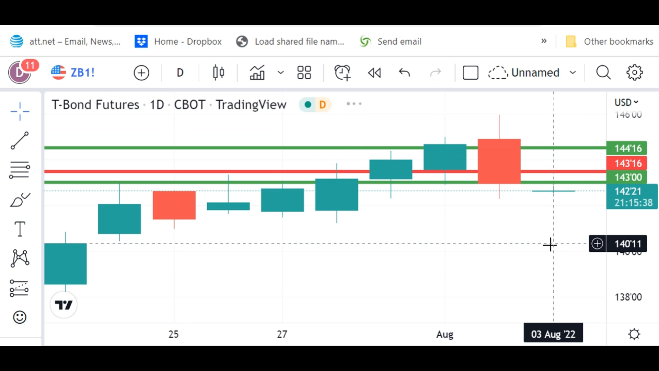Select the XABCD pattern tool

point(20,258)
